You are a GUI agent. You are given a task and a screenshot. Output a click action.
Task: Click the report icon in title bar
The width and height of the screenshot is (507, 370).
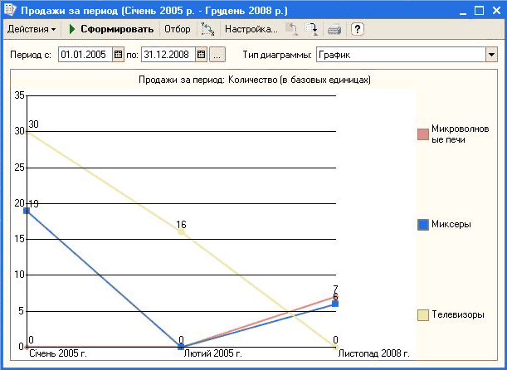(10, 10)
